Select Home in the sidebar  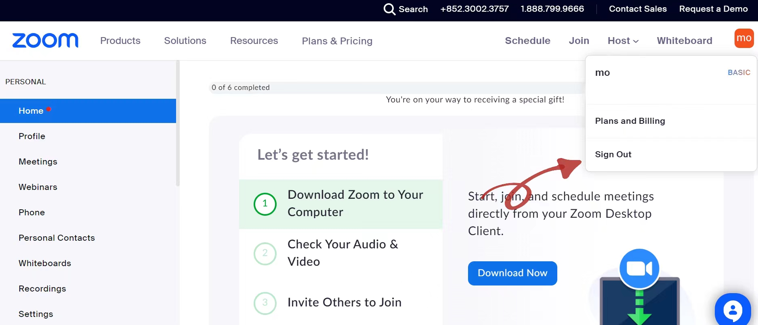[88, 111]
